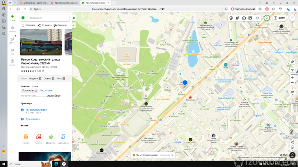
Task: Toggle the tourist attractions map layer icon
Action: (231, 18)
